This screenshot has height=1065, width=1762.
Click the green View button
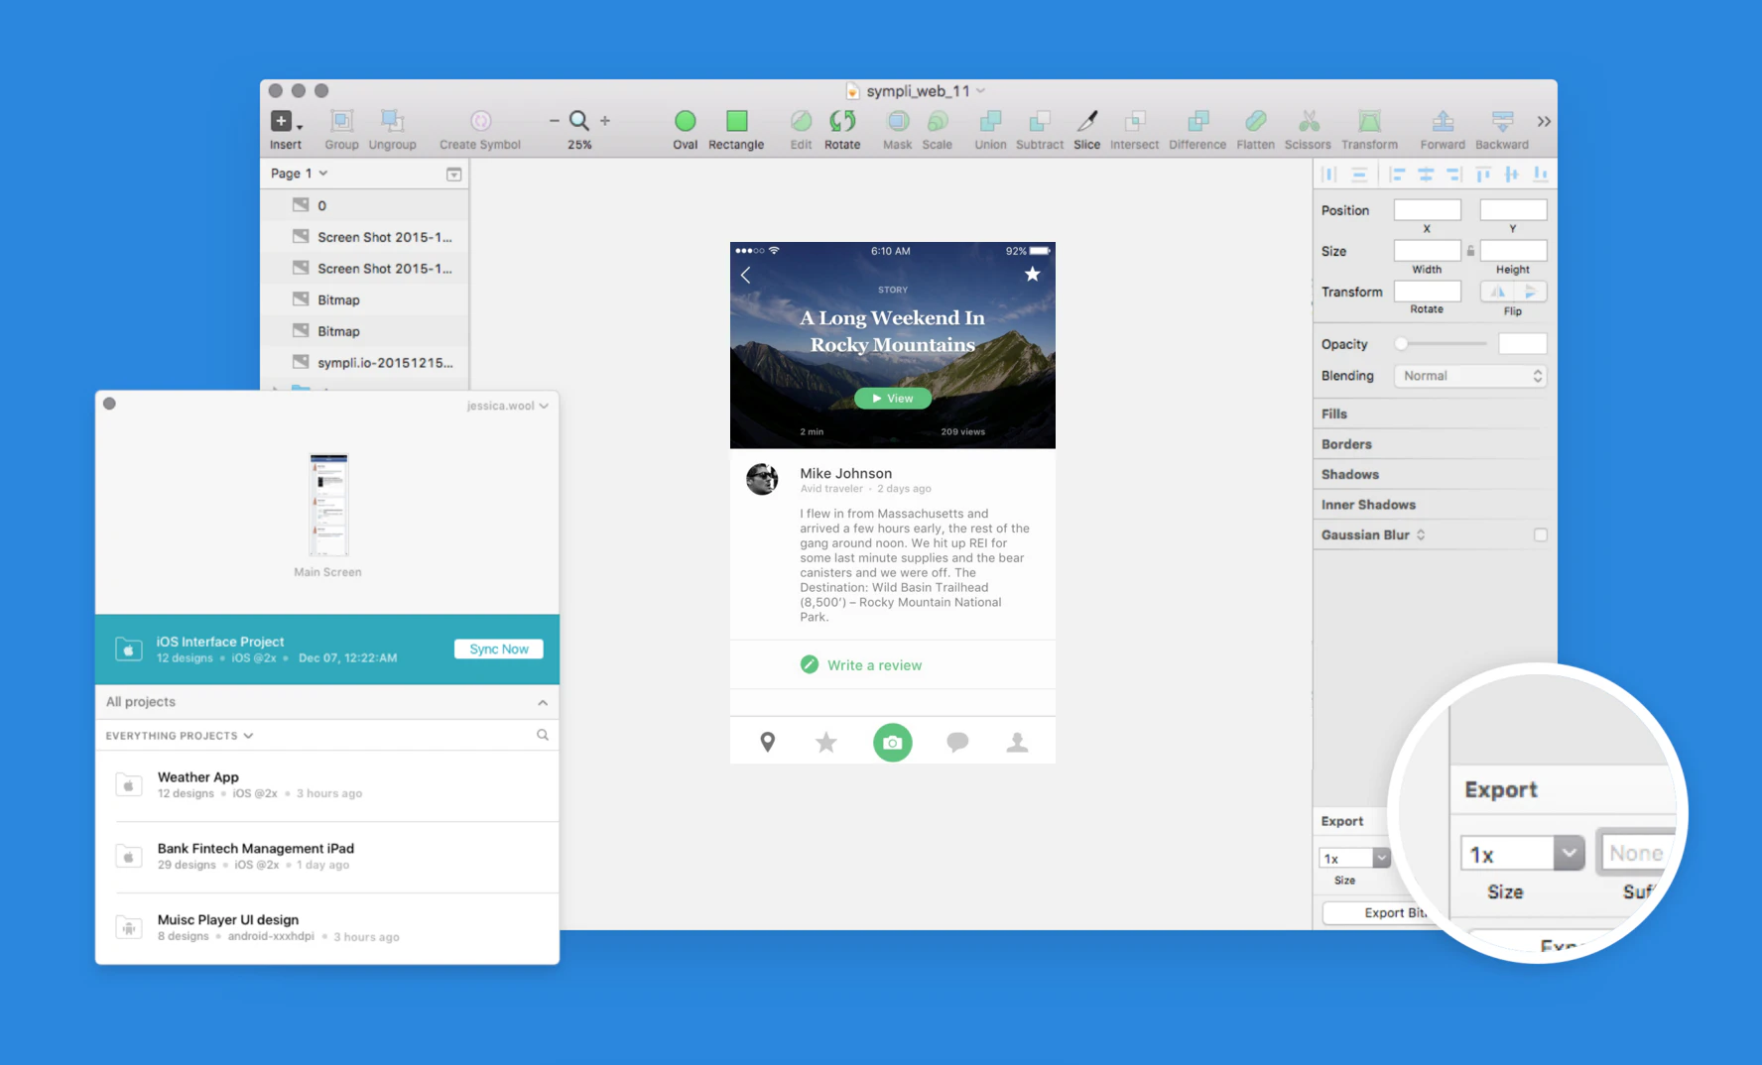click(893, 398)
